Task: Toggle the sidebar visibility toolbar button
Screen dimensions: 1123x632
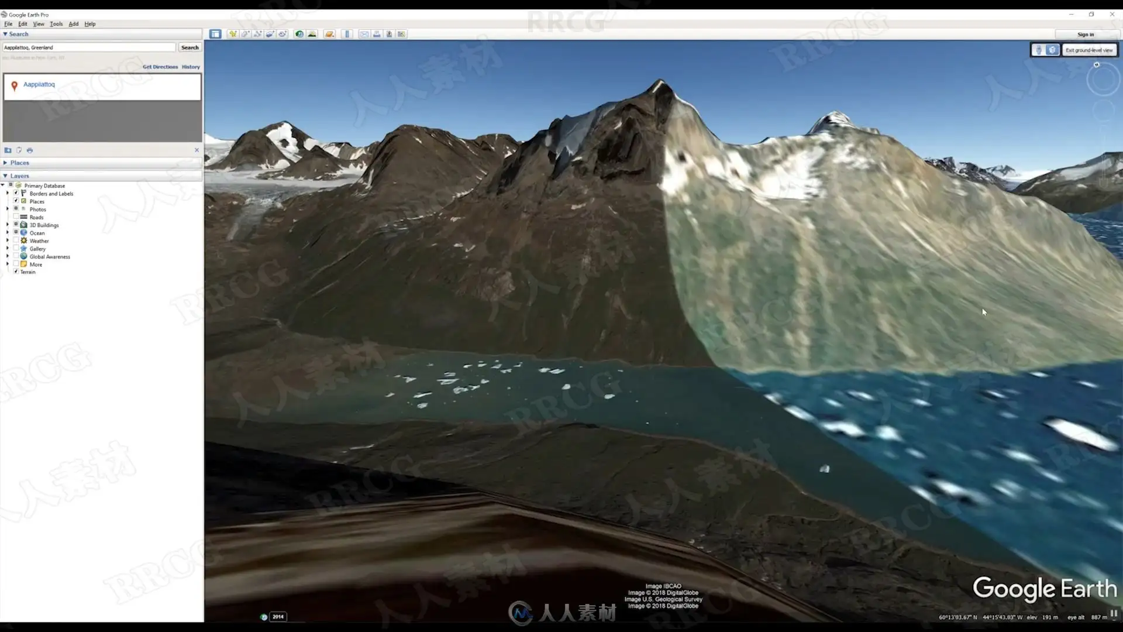Action: (215, 34)
